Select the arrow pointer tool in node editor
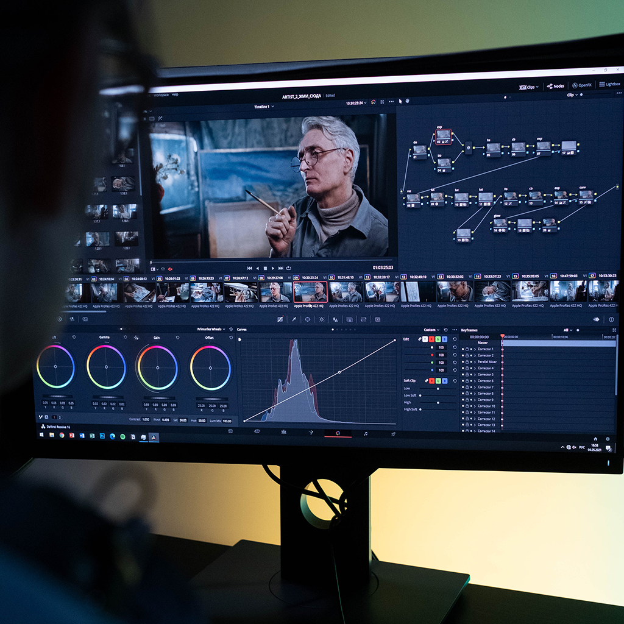The height and width of the screenshot is (624, 624). coord(400,102)
